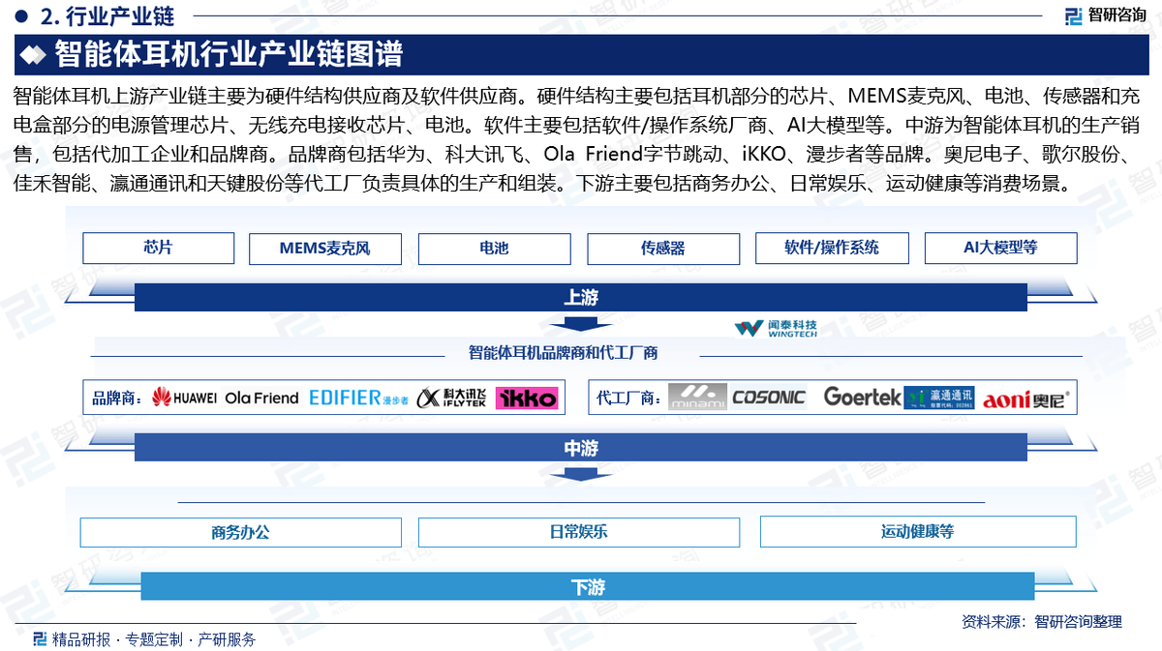Click 精品研报 · 专题定制 · 产研服务 footer text
The height and width of the screenshot is (651, 1162).
(155, 639)
